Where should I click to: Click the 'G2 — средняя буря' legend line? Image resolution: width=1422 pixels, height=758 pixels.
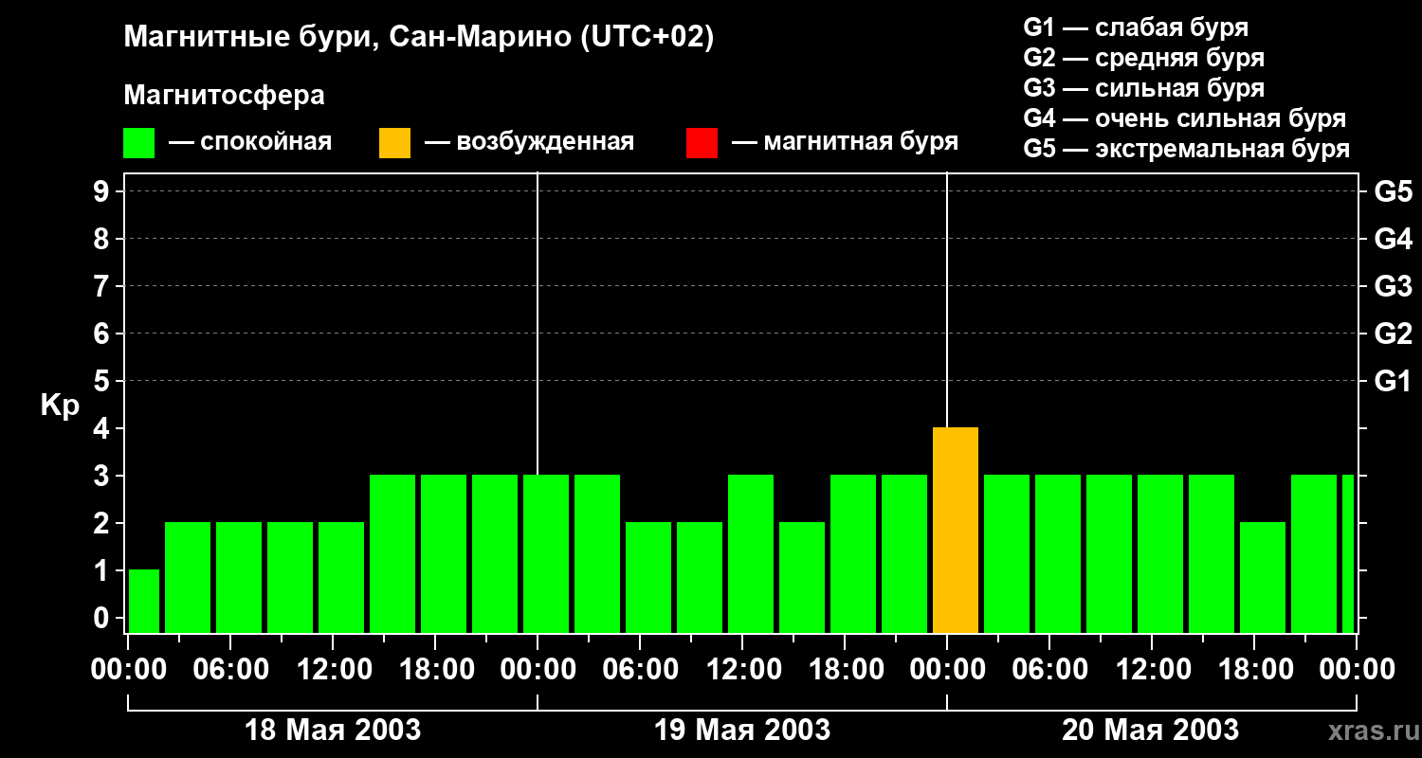[x=1144, y=58]
